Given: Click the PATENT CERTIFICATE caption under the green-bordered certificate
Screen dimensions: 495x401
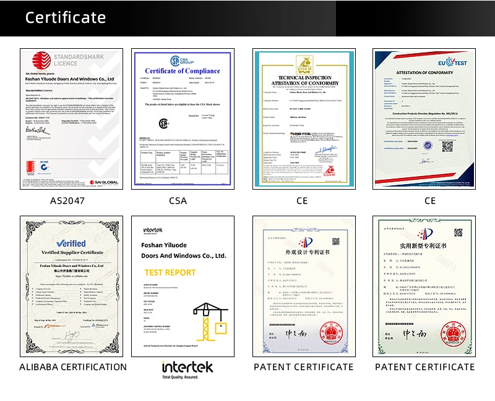Looking at the screenshot, I should click(424, 367).
